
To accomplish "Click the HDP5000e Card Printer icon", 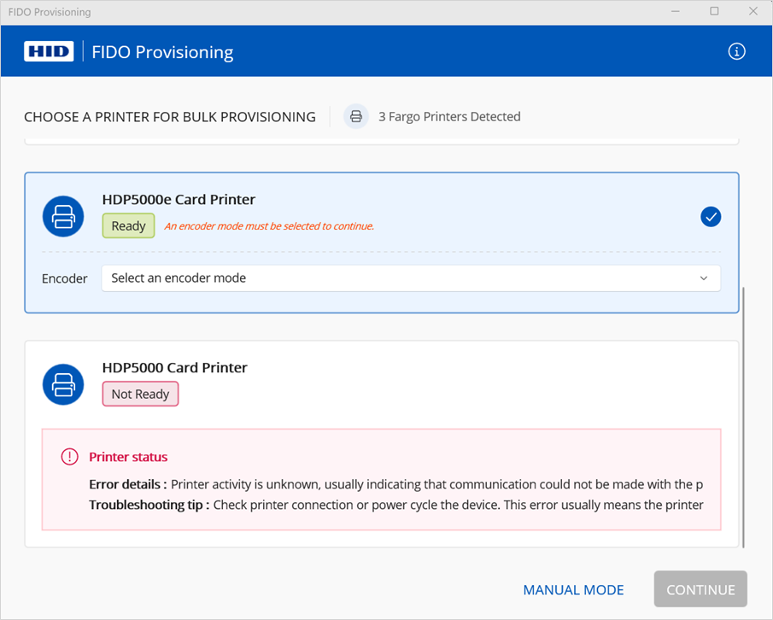I will pyautogui.click(x=63, y=217).
